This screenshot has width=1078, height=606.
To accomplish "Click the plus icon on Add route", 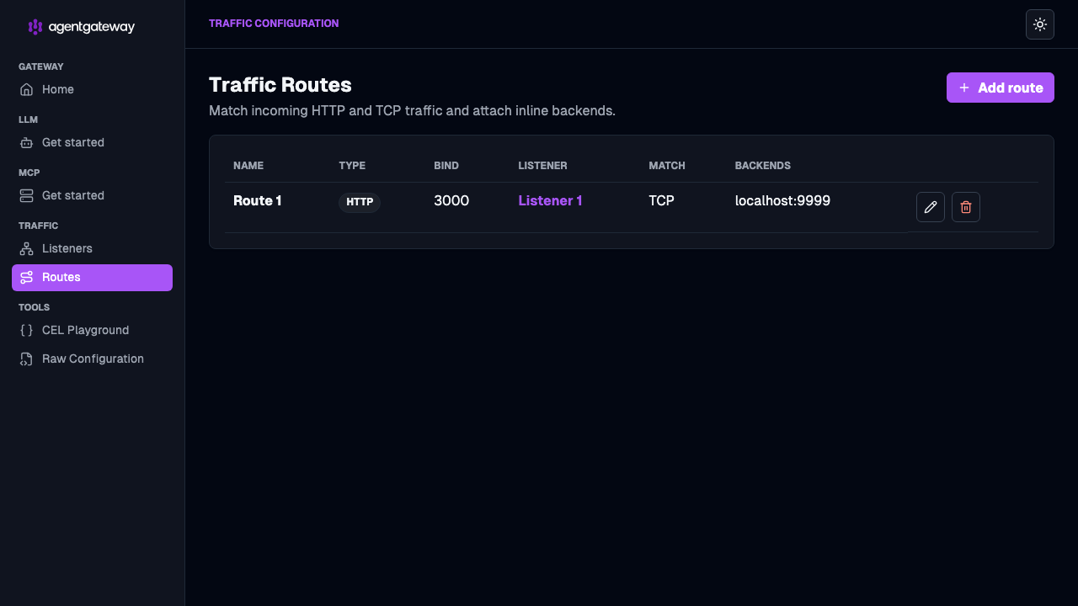I will [964, 88].
